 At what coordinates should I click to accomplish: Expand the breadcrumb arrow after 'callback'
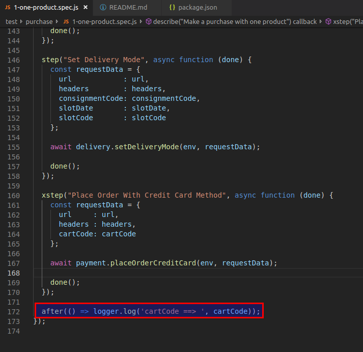321,21
